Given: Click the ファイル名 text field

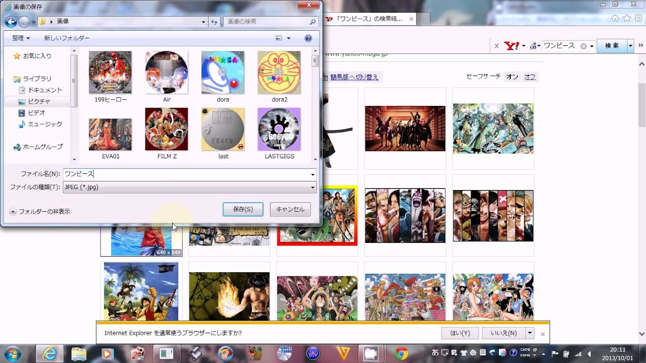Looking at the screenshot, I should coord(190,174).
